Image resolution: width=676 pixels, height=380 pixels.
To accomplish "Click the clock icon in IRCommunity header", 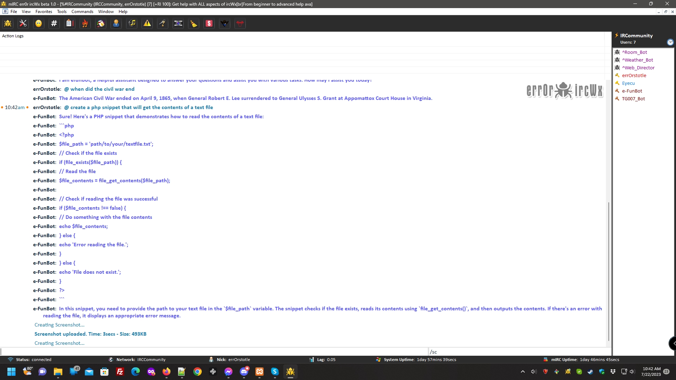I will pyautogui.click(x=670, y=42).
